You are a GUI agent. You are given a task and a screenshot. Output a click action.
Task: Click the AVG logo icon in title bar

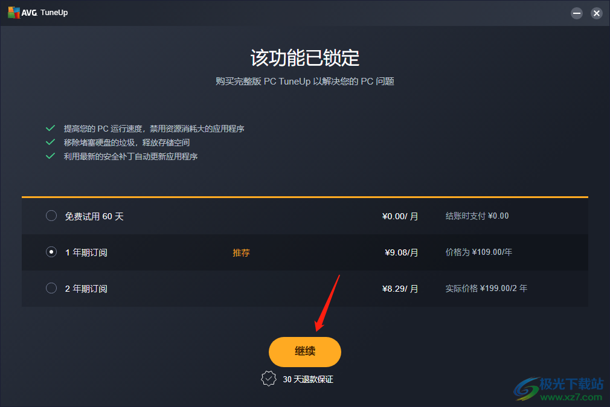tap(14, 13)
